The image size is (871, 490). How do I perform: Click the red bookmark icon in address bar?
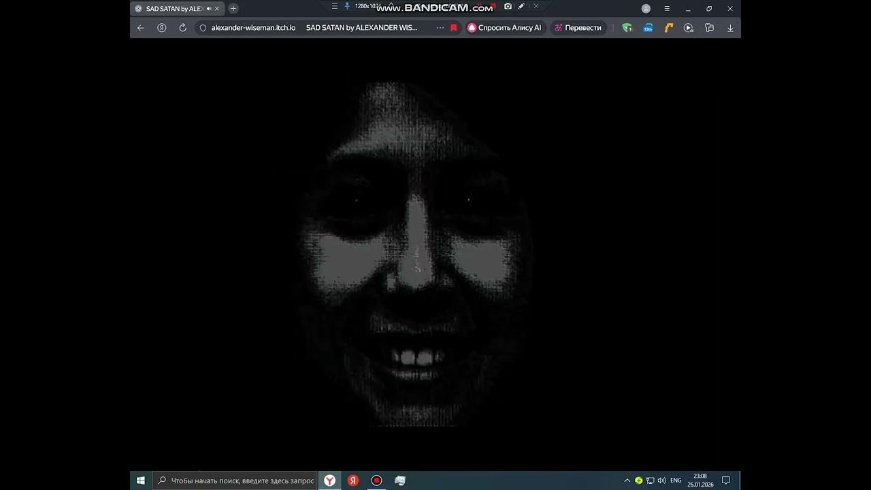pos(454,28)
